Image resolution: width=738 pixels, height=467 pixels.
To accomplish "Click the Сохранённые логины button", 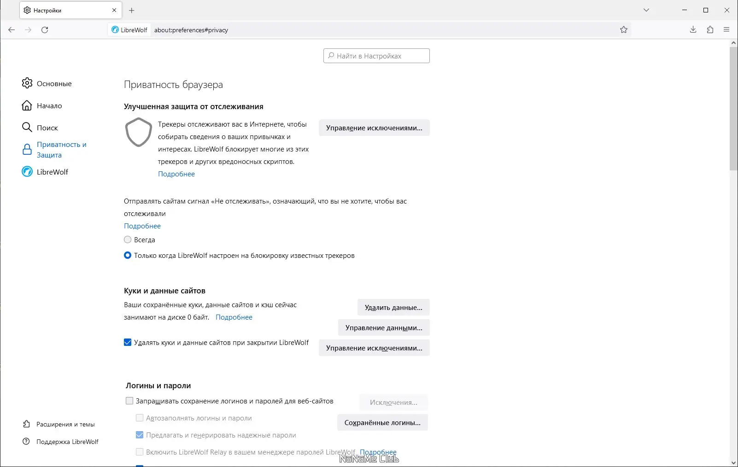I will pos(382,423).
